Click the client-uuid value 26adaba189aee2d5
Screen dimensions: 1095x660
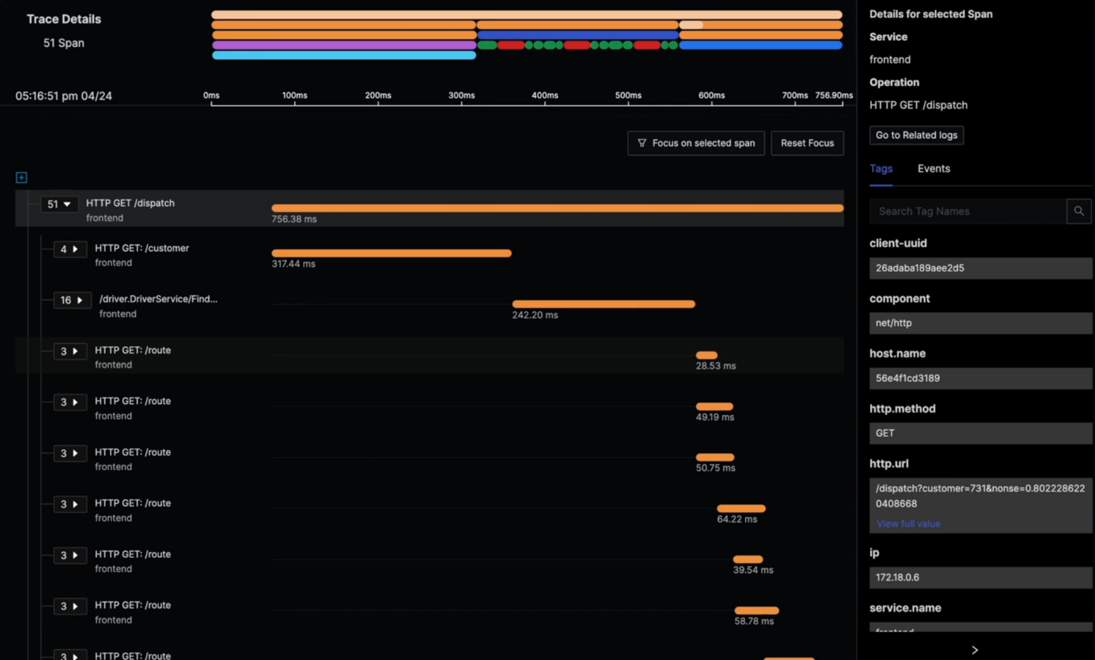981,268
